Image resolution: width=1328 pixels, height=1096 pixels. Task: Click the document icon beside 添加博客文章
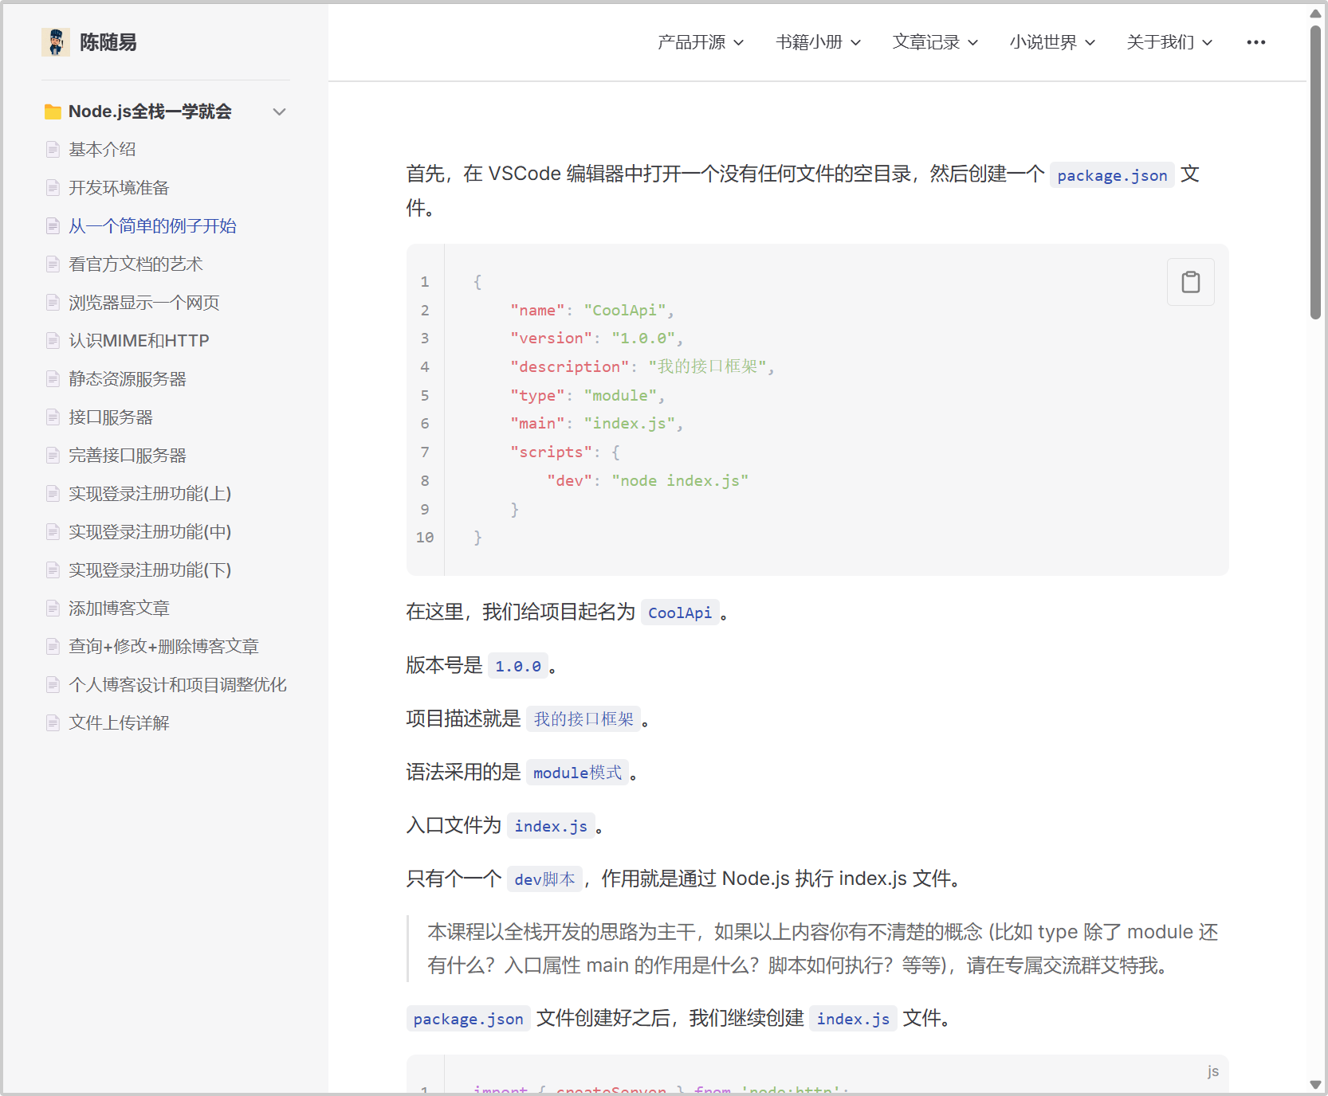click(x=53, y=609)
